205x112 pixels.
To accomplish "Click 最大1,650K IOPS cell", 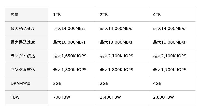I will pyautogui.click(x=71, y=56).
